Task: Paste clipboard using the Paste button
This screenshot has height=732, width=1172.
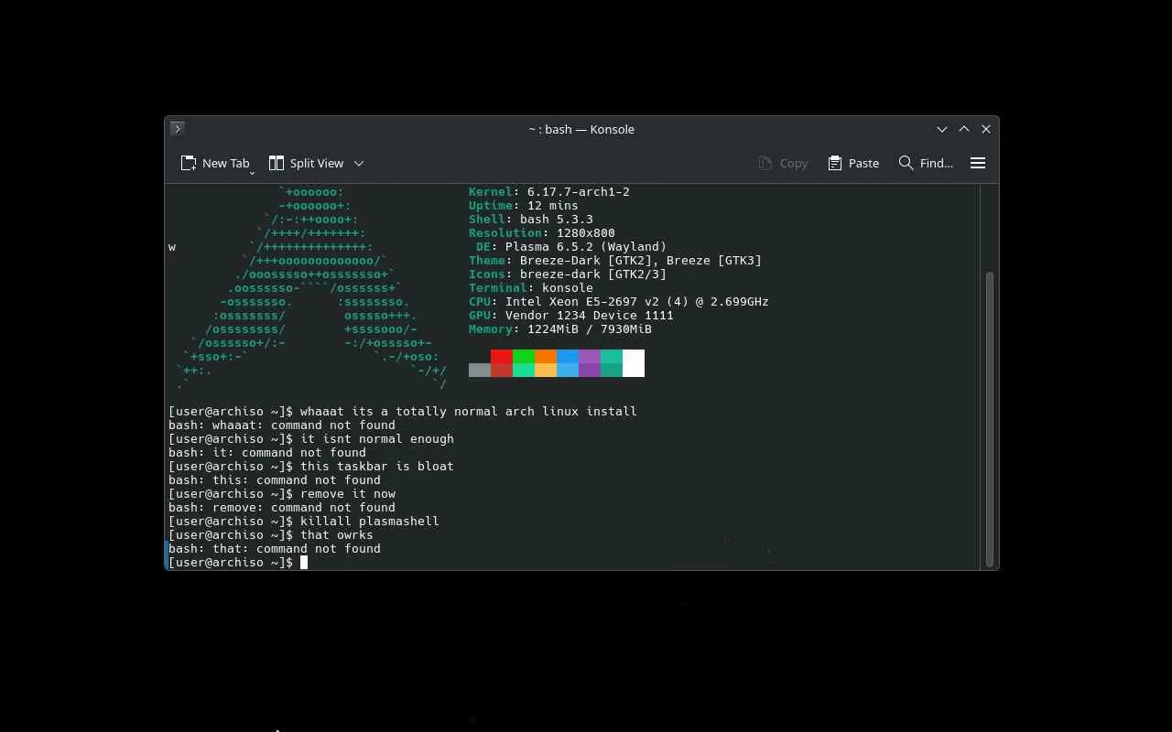Action: (x=853, y=163)
